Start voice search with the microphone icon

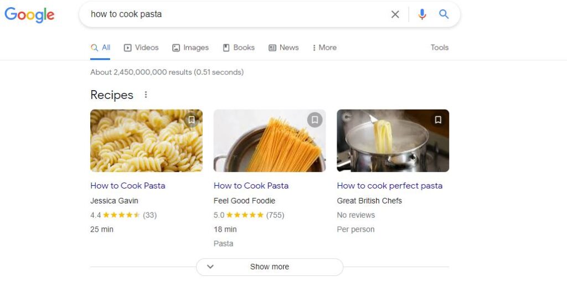(422, 14)
